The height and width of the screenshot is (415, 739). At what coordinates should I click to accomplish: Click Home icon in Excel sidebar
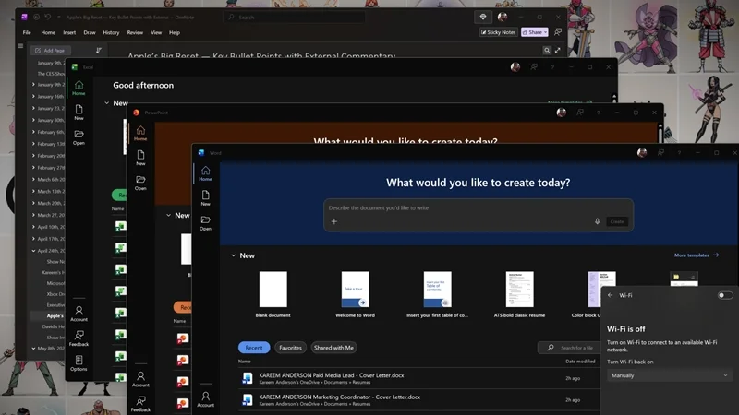(x=79, y=88)
